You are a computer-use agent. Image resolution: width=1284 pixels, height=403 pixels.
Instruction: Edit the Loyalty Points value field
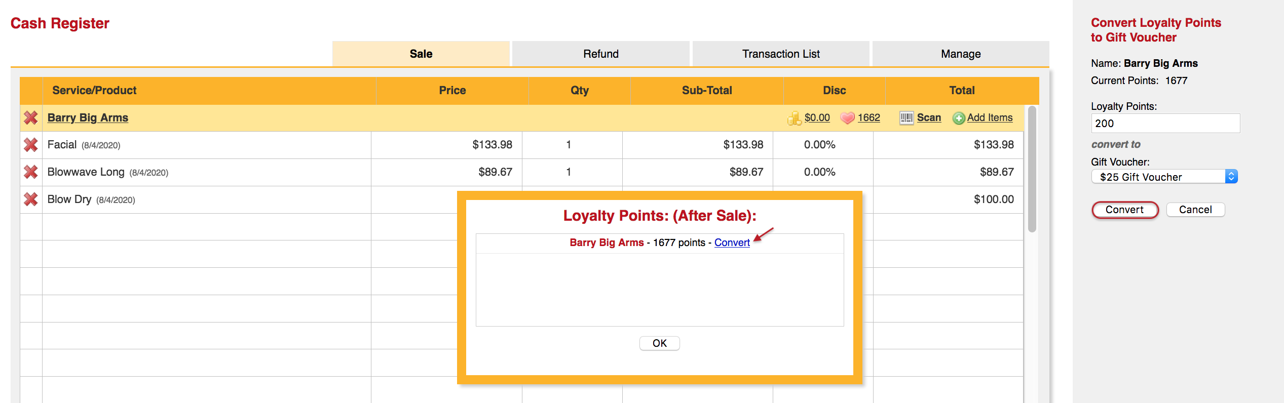pyautogui.click(x=1164, y=123)
